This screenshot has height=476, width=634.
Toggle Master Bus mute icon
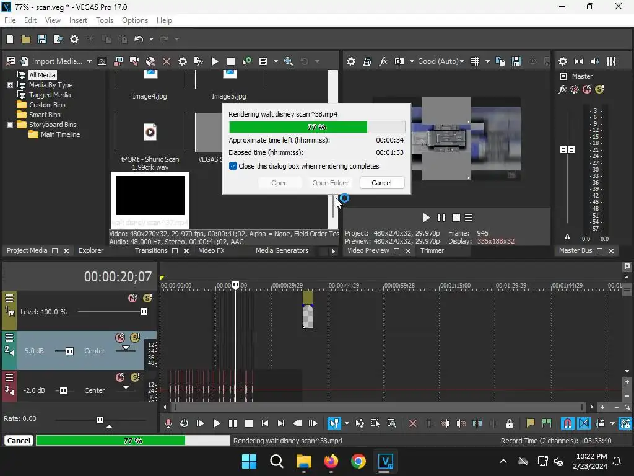(x=587, y=89)
